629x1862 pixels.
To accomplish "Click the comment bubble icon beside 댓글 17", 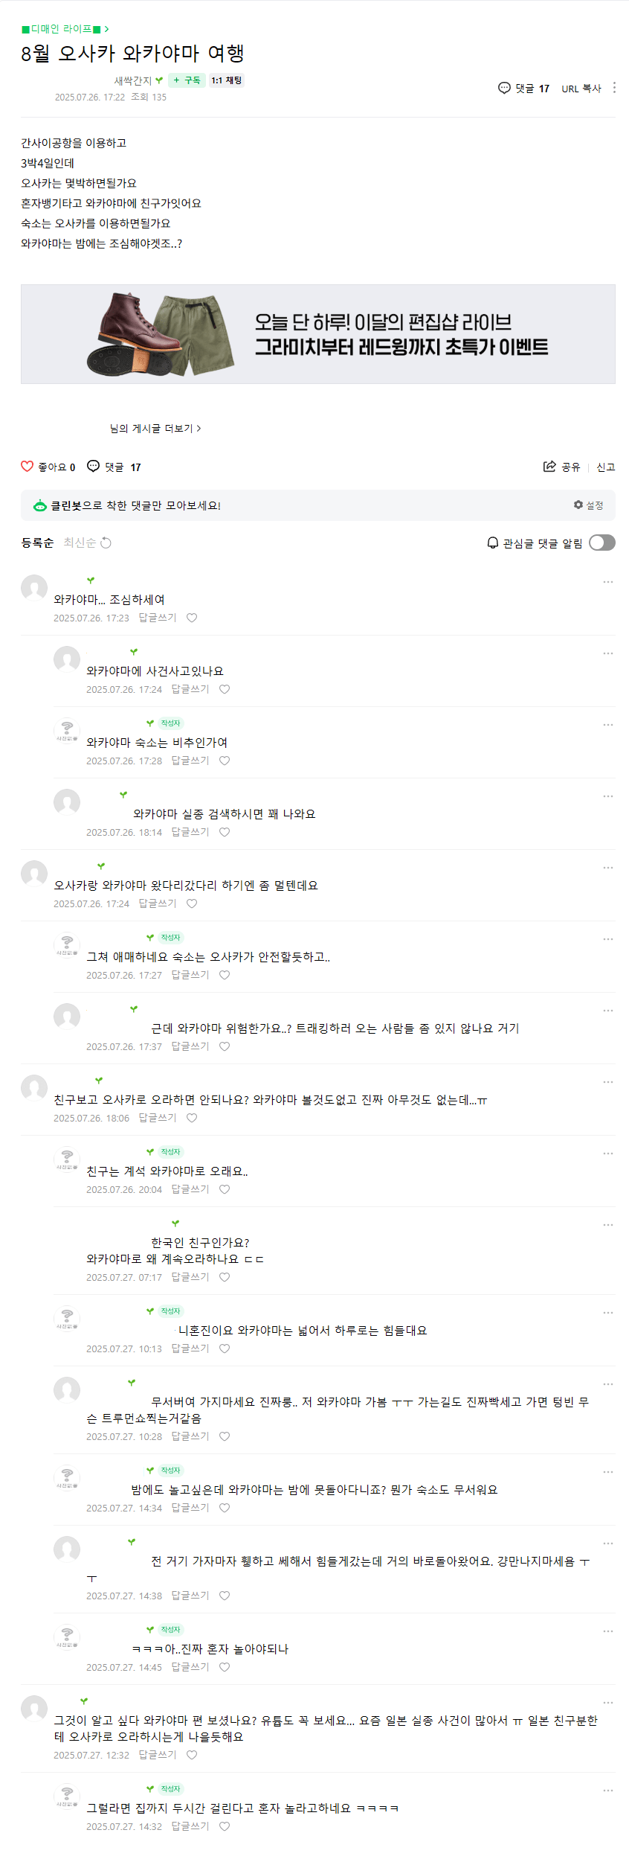I will (x=505, y=88).
